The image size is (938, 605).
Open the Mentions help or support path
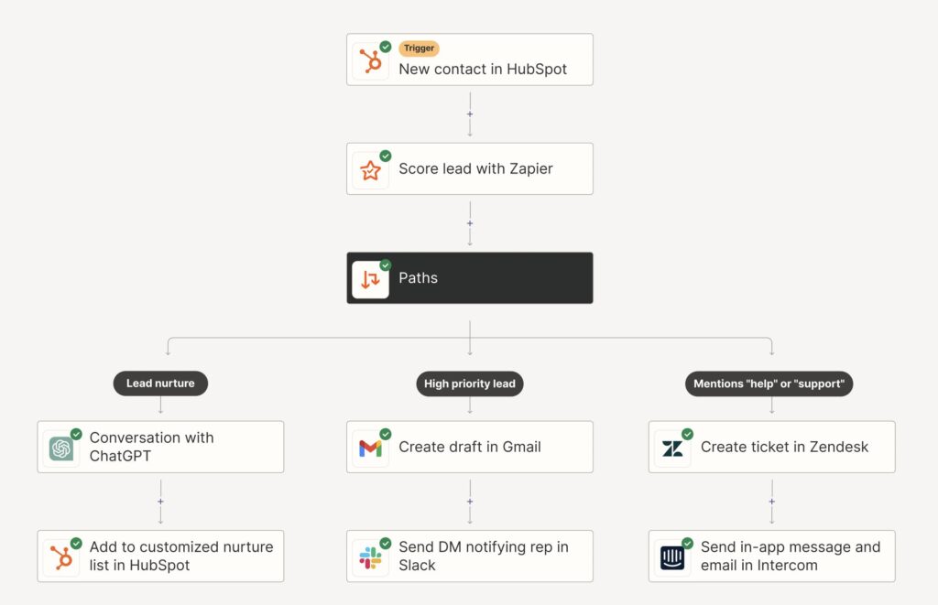[769, 384]
